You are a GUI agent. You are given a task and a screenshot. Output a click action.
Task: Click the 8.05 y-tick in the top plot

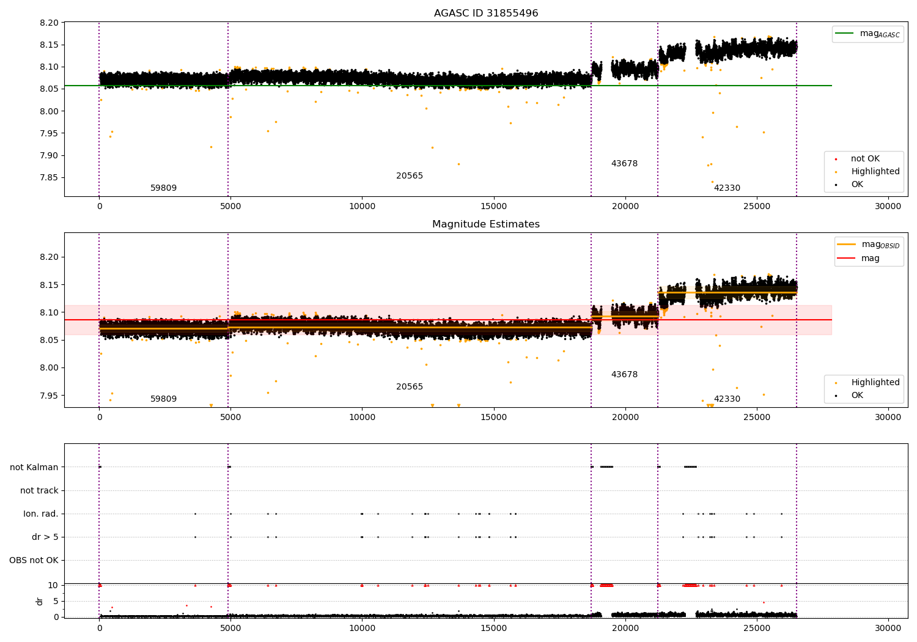pyautogui.click(x=50, y=89)
